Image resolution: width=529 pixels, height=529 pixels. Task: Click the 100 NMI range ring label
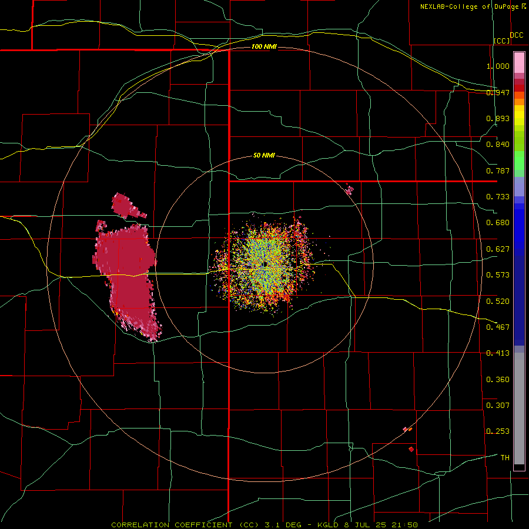pos(264,46)
